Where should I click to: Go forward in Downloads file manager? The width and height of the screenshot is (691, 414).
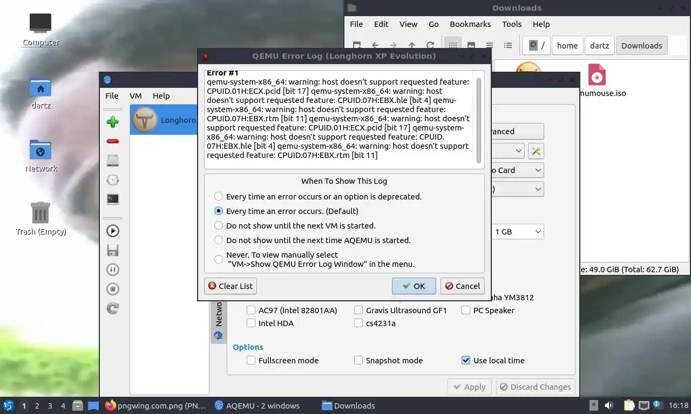[394, 46]
